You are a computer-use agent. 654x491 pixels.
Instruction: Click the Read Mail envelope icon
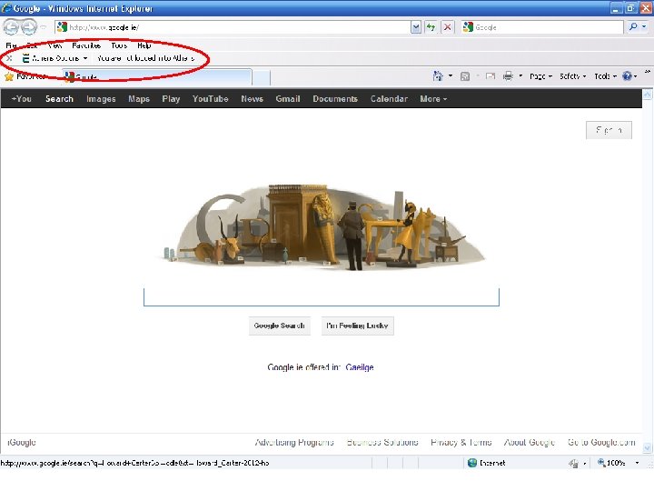[x=490, y=76]
